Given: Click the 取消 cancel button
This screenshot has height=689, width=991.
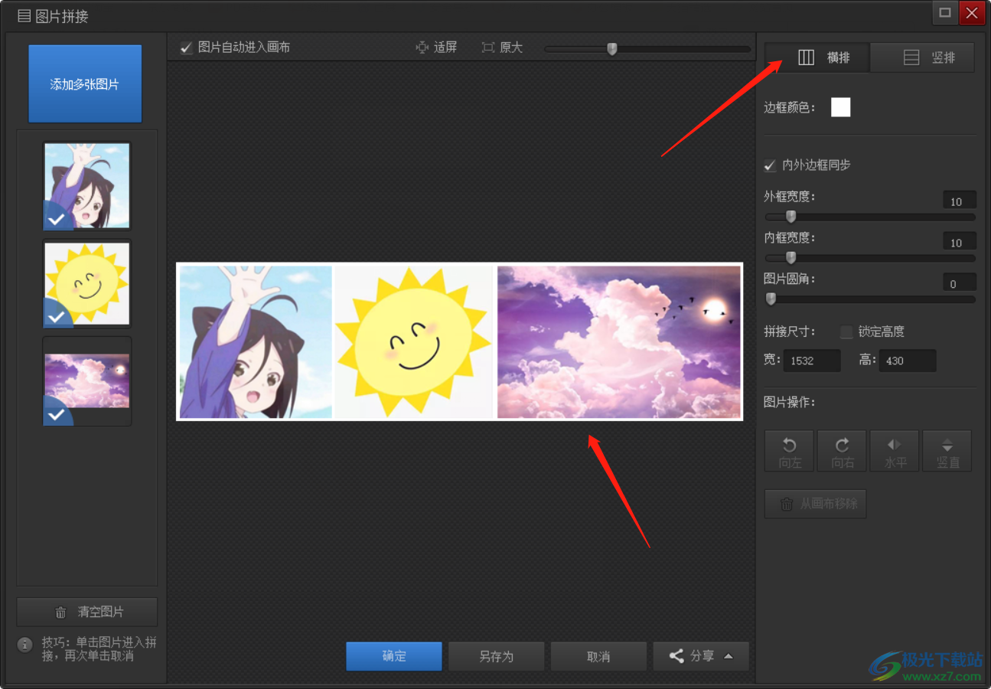Looking at the screenshot, I should 598,657.
